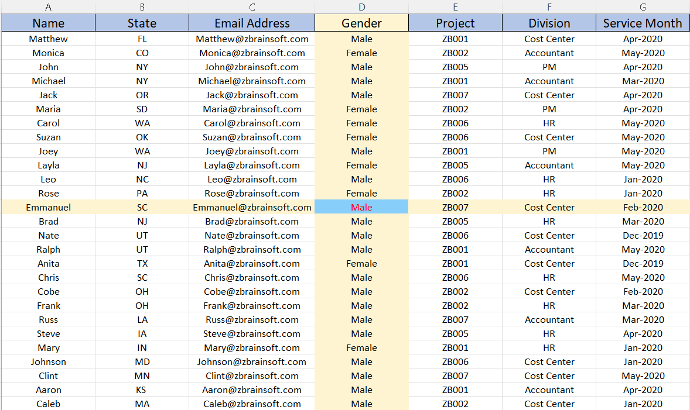Click Apr-2020 in Matthew's row
690x410 pixels.
(x=643, y=39)
